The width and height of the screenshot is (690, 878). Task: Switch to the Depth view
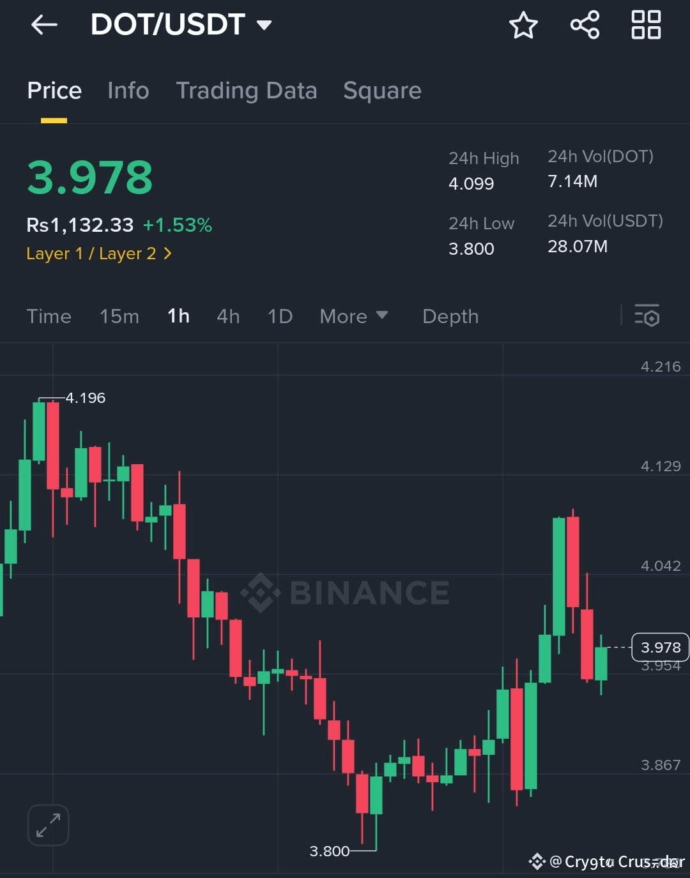click(450, 316)
